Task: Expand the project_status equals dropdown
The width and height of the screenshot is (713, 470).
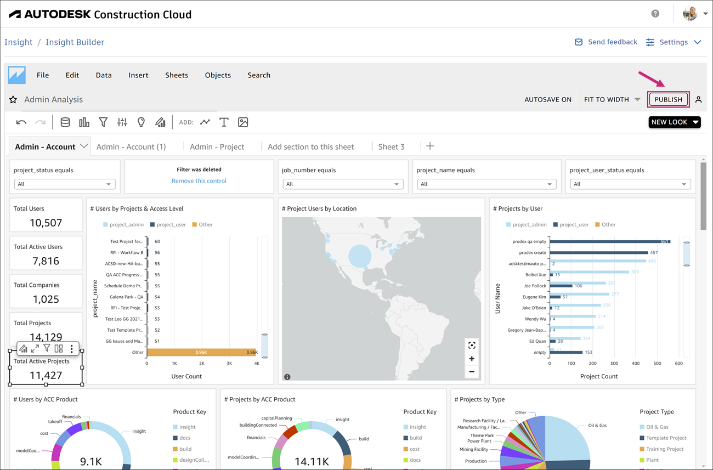Action: pos(64,184)
